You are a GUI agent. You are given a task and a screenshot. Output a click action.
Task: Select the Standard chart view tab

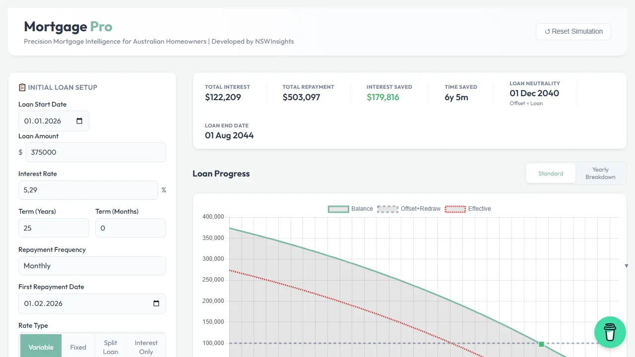point(551,173)
